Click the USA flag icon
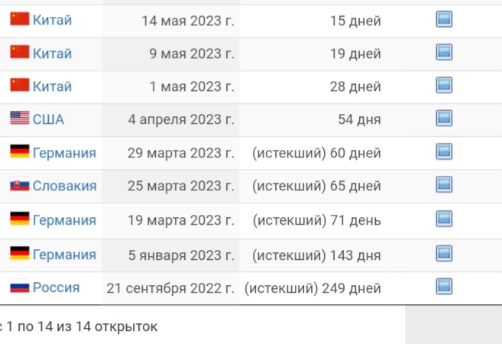 coord(19,118)
